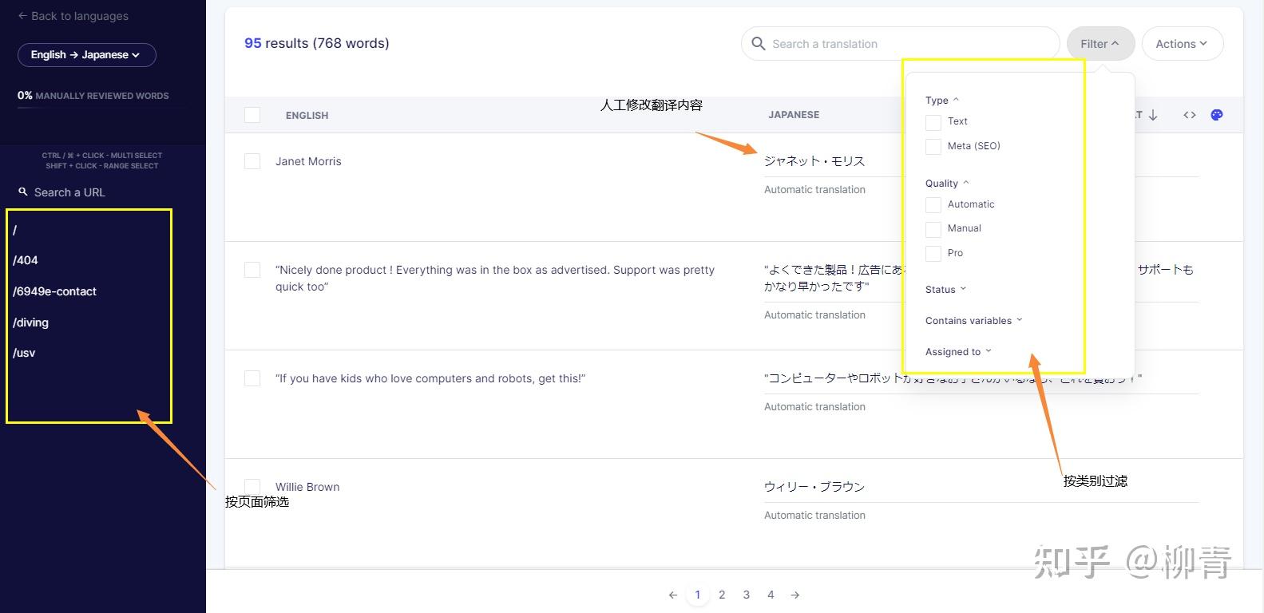Viewport: 1264px width, 613px height.
Task: Check the "If you have kids" row
Action: pyautogui.click(x=252, y=378)
